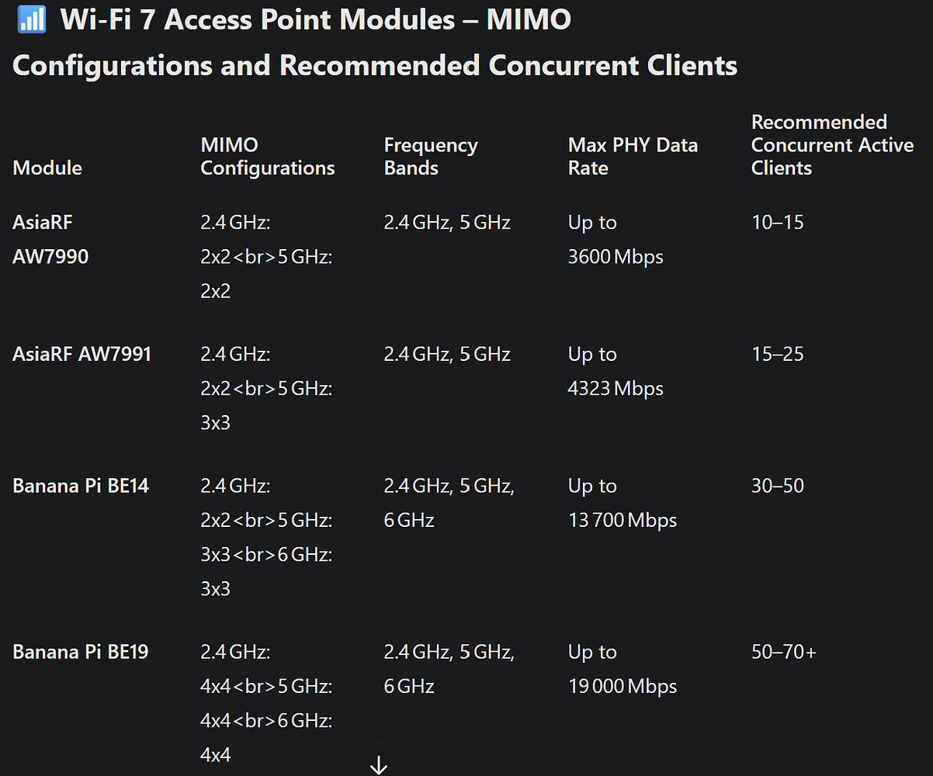Click the Max PHY Data Rate header
933x776 pixels.
633,157
